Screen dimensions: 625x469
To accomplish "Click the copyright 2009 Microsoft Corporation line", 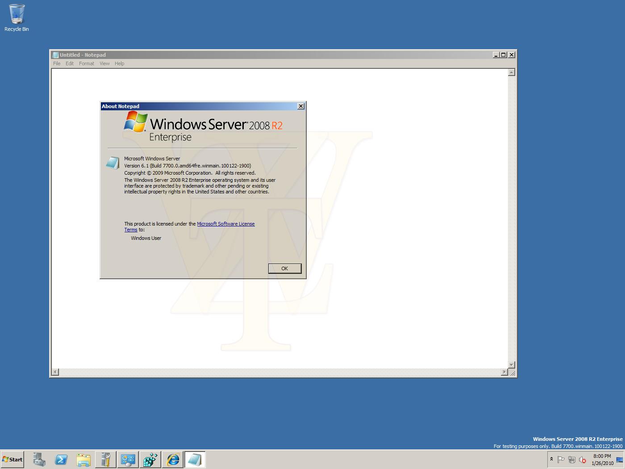I will point(190,173).
